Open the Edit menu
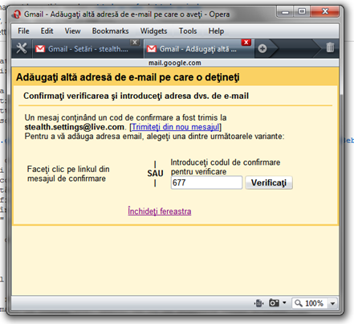The image size is (354, 324). point(47,31)
